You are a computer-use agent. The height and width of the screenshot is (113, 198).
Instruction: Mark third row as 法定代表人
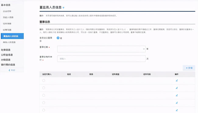coord(44,95)
